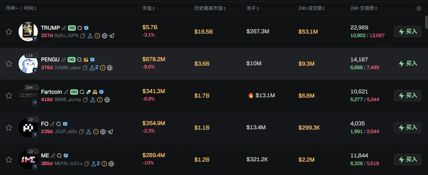Viewport: 428px width, 175px height.
Task: Copy the TRUMP contract address
Action: pyautogui.click(x=83, y=36)
